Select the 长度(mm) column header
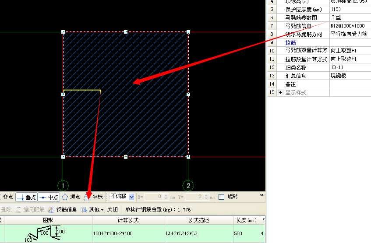The width and height of the screenshot is (371, 243). pyautogui.click(x=246, y=220)
